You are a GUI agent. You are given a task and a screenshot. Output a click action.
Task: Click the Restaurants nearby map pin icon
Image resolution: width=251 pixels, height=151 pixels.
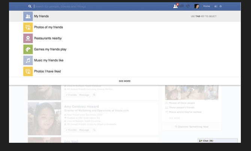pos(28,38)
